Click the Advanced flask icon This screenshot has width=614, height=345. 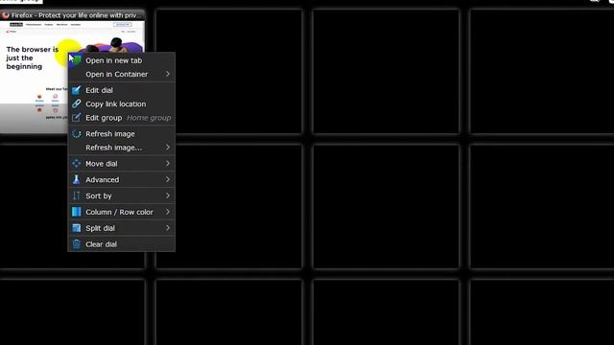click(x=77, y=179)
